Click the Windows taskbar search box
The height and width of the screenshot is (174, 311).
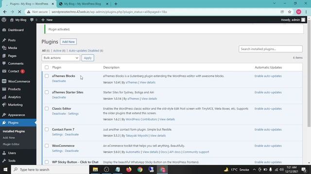point(50,170)
